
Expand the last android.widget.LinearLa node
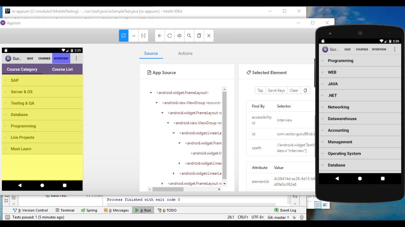[x=174, y=173]
